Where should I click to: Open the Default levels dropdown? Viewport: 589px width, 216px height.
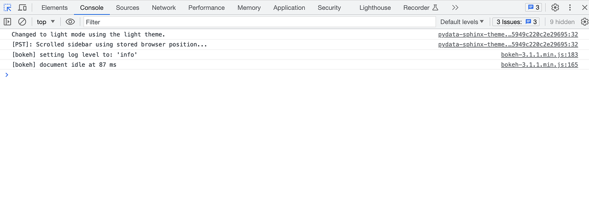tap(462, 22)
